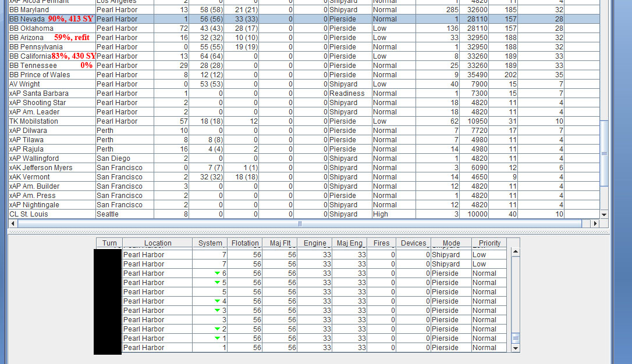Select the xAP Rajula row

pos(304,149)
